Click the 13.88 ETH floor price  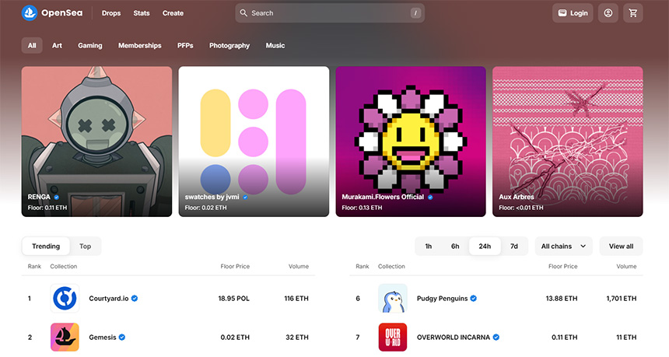(x=562, y=298)
